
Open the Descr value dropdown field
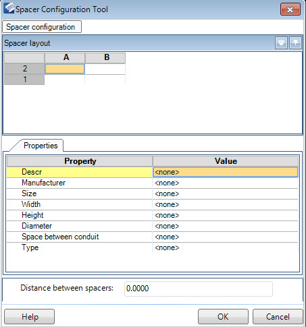(x=226, y=172)
